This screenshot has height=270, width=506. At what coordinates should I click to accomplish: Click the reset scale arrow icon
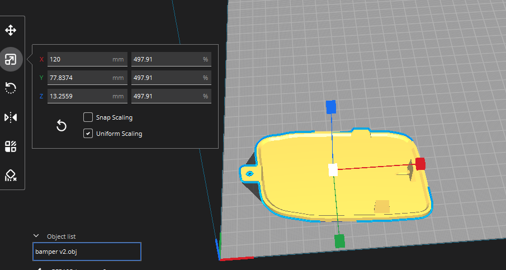[62, 126]
